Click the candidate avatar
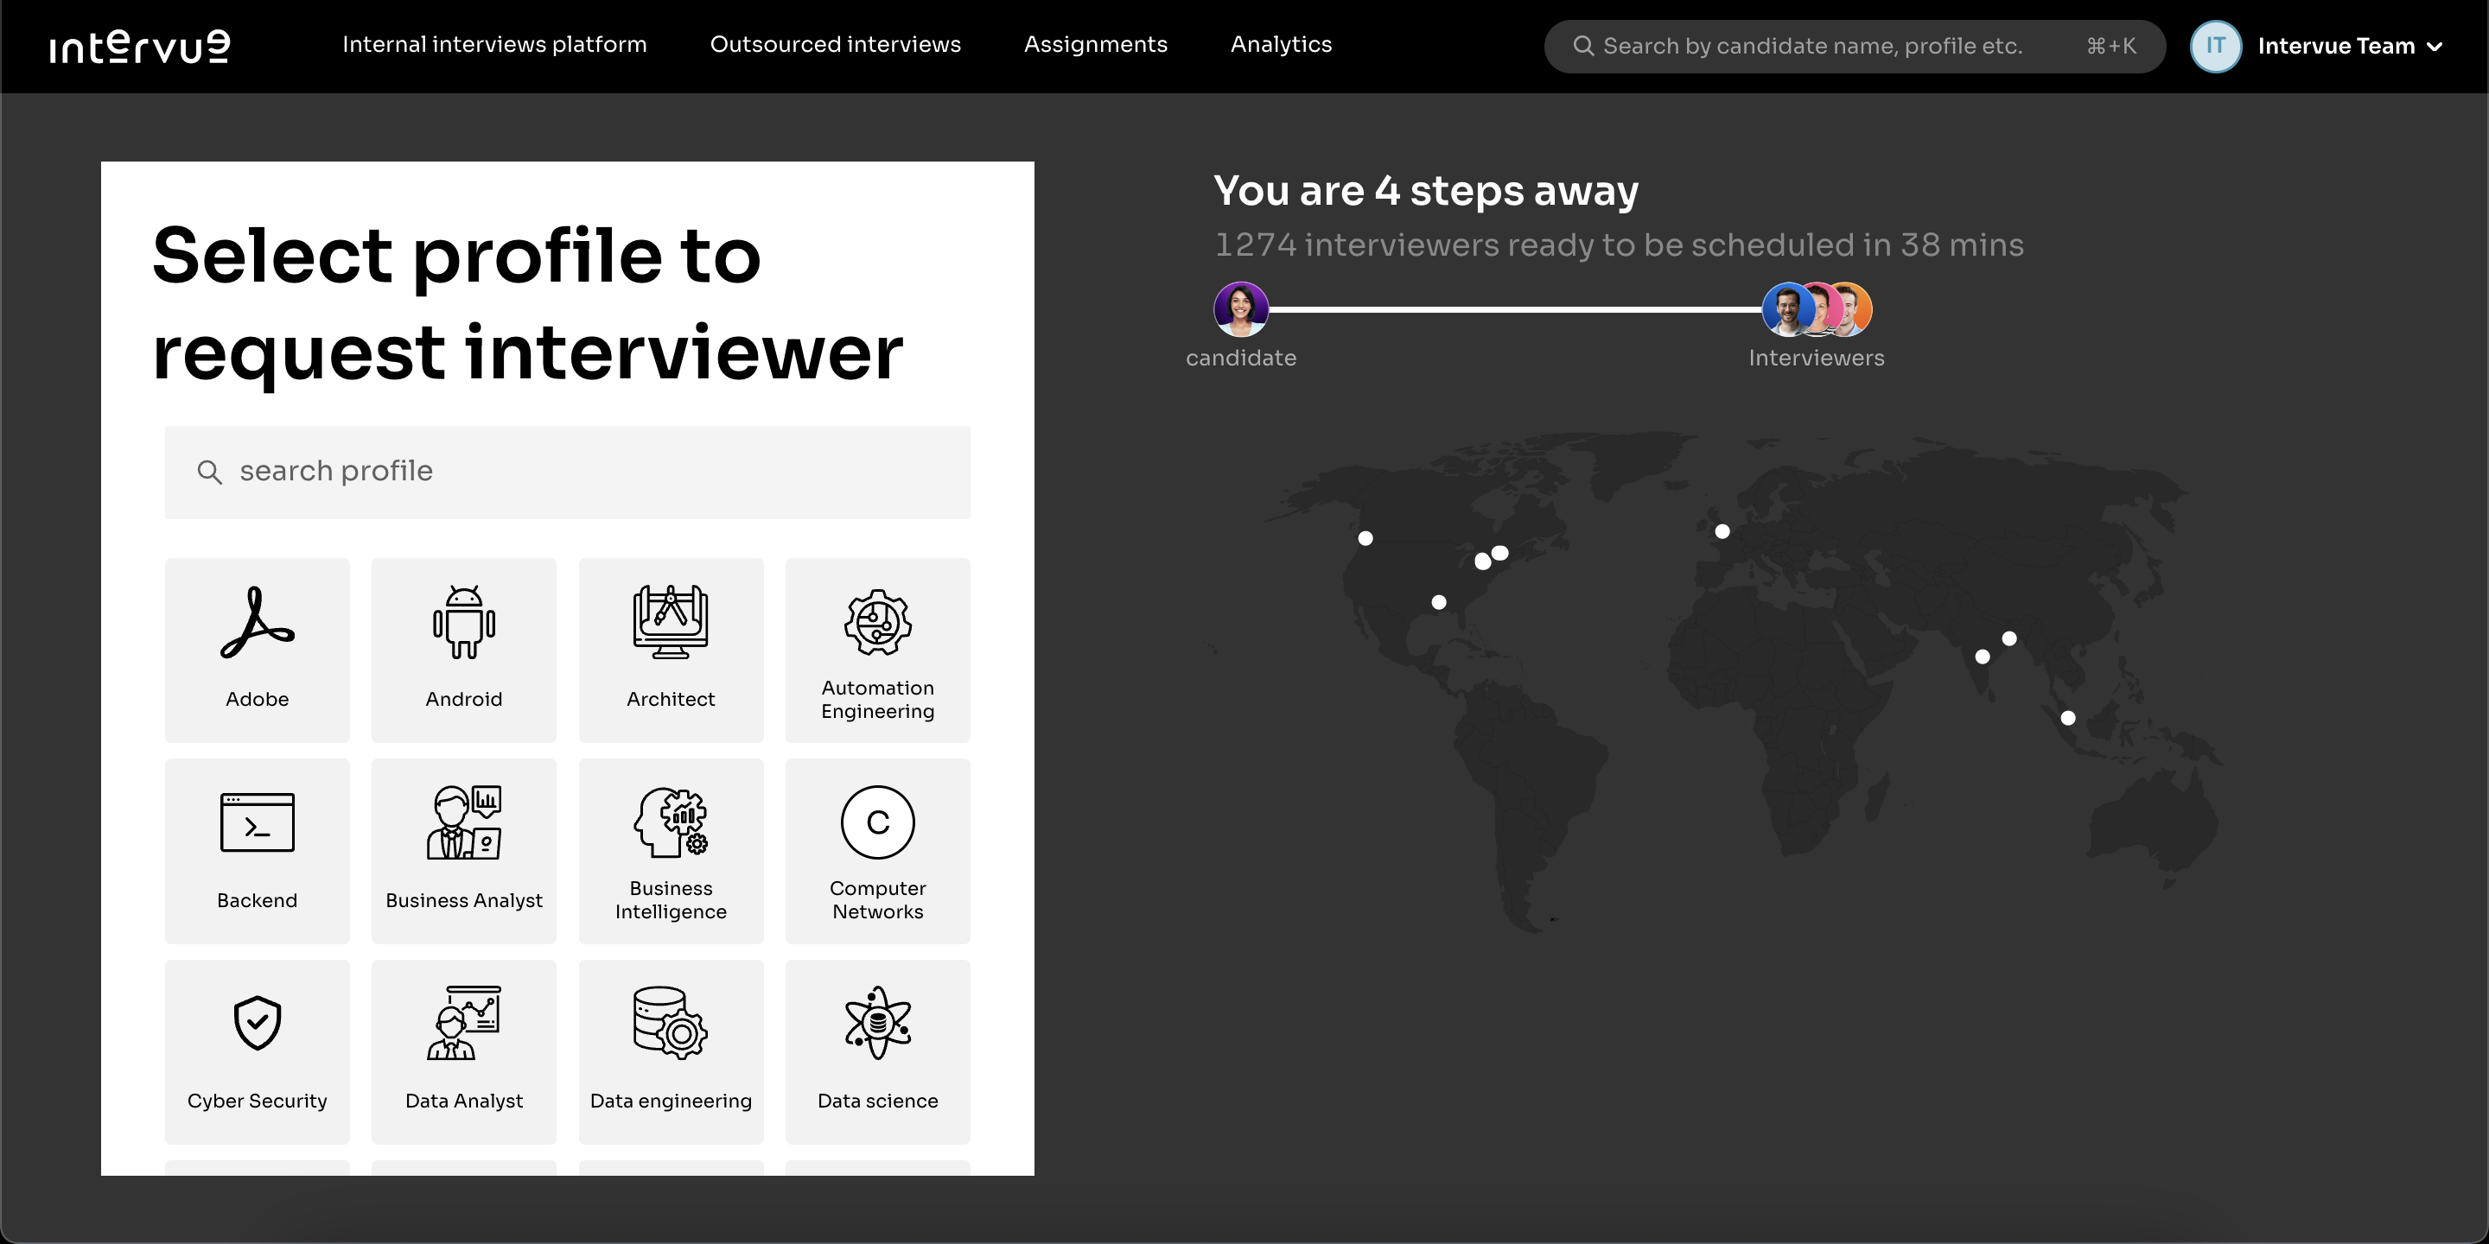The width and height of the screenshot is (2489, 1244). [x=1241, y=309]
